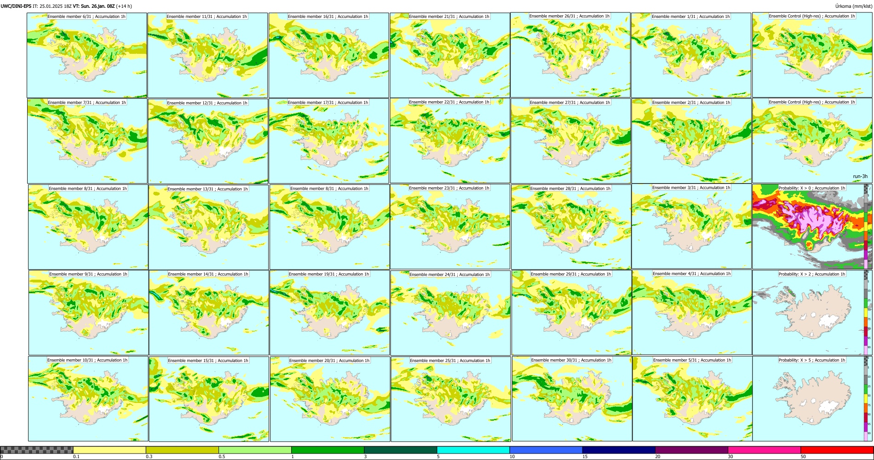Open the Ensemble member 9/31 map

(x=88, y=313)
